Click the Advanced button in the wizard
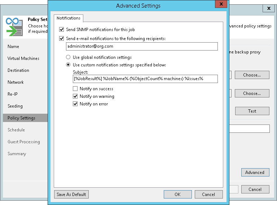277x205 pixels. [x=255, y=173]
